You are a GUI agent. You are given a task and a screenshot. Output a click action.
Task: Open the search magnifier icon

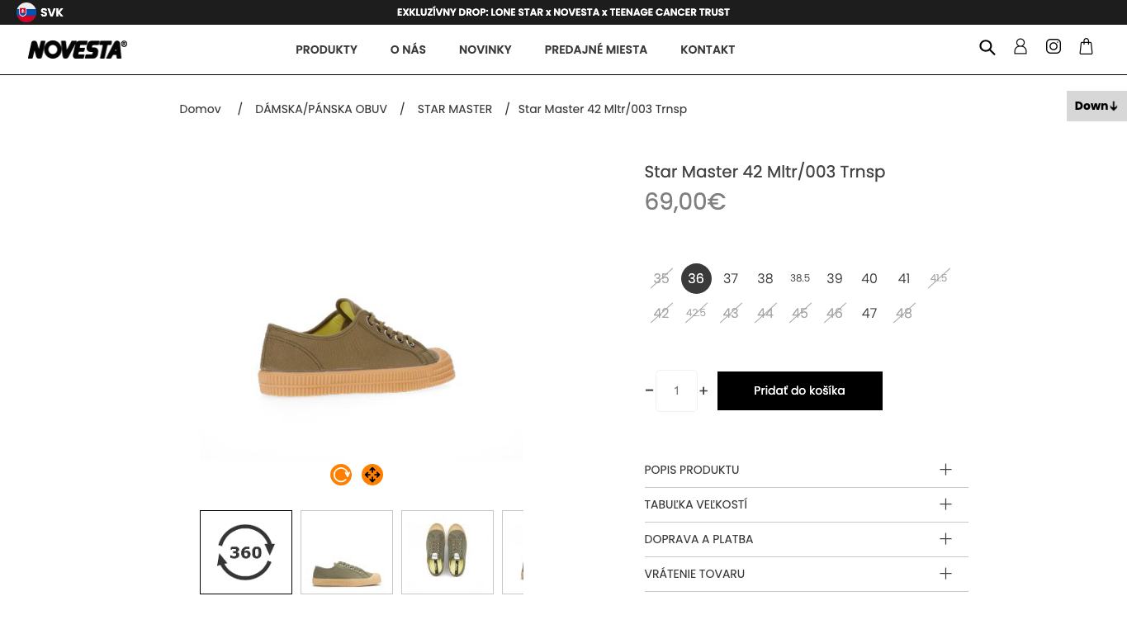[x=987, y=47]
